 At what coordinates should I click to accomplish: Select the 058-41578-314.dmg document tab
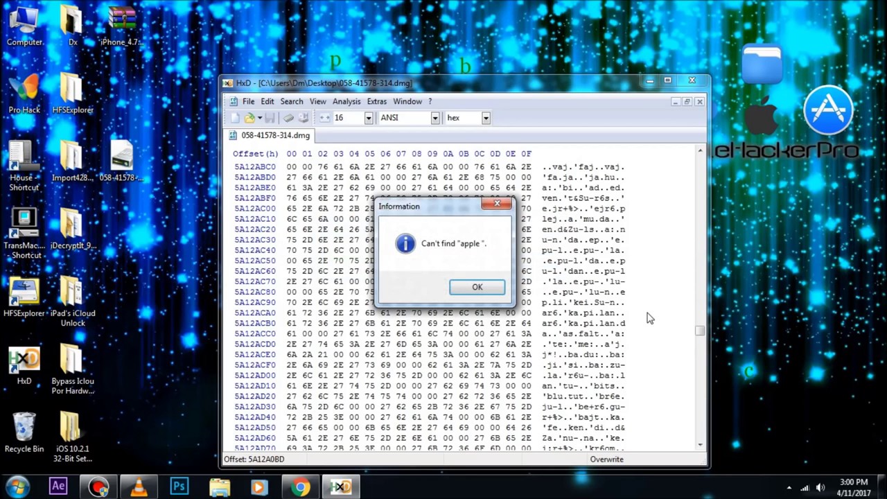pyautogui.click(x=269, y=135)
